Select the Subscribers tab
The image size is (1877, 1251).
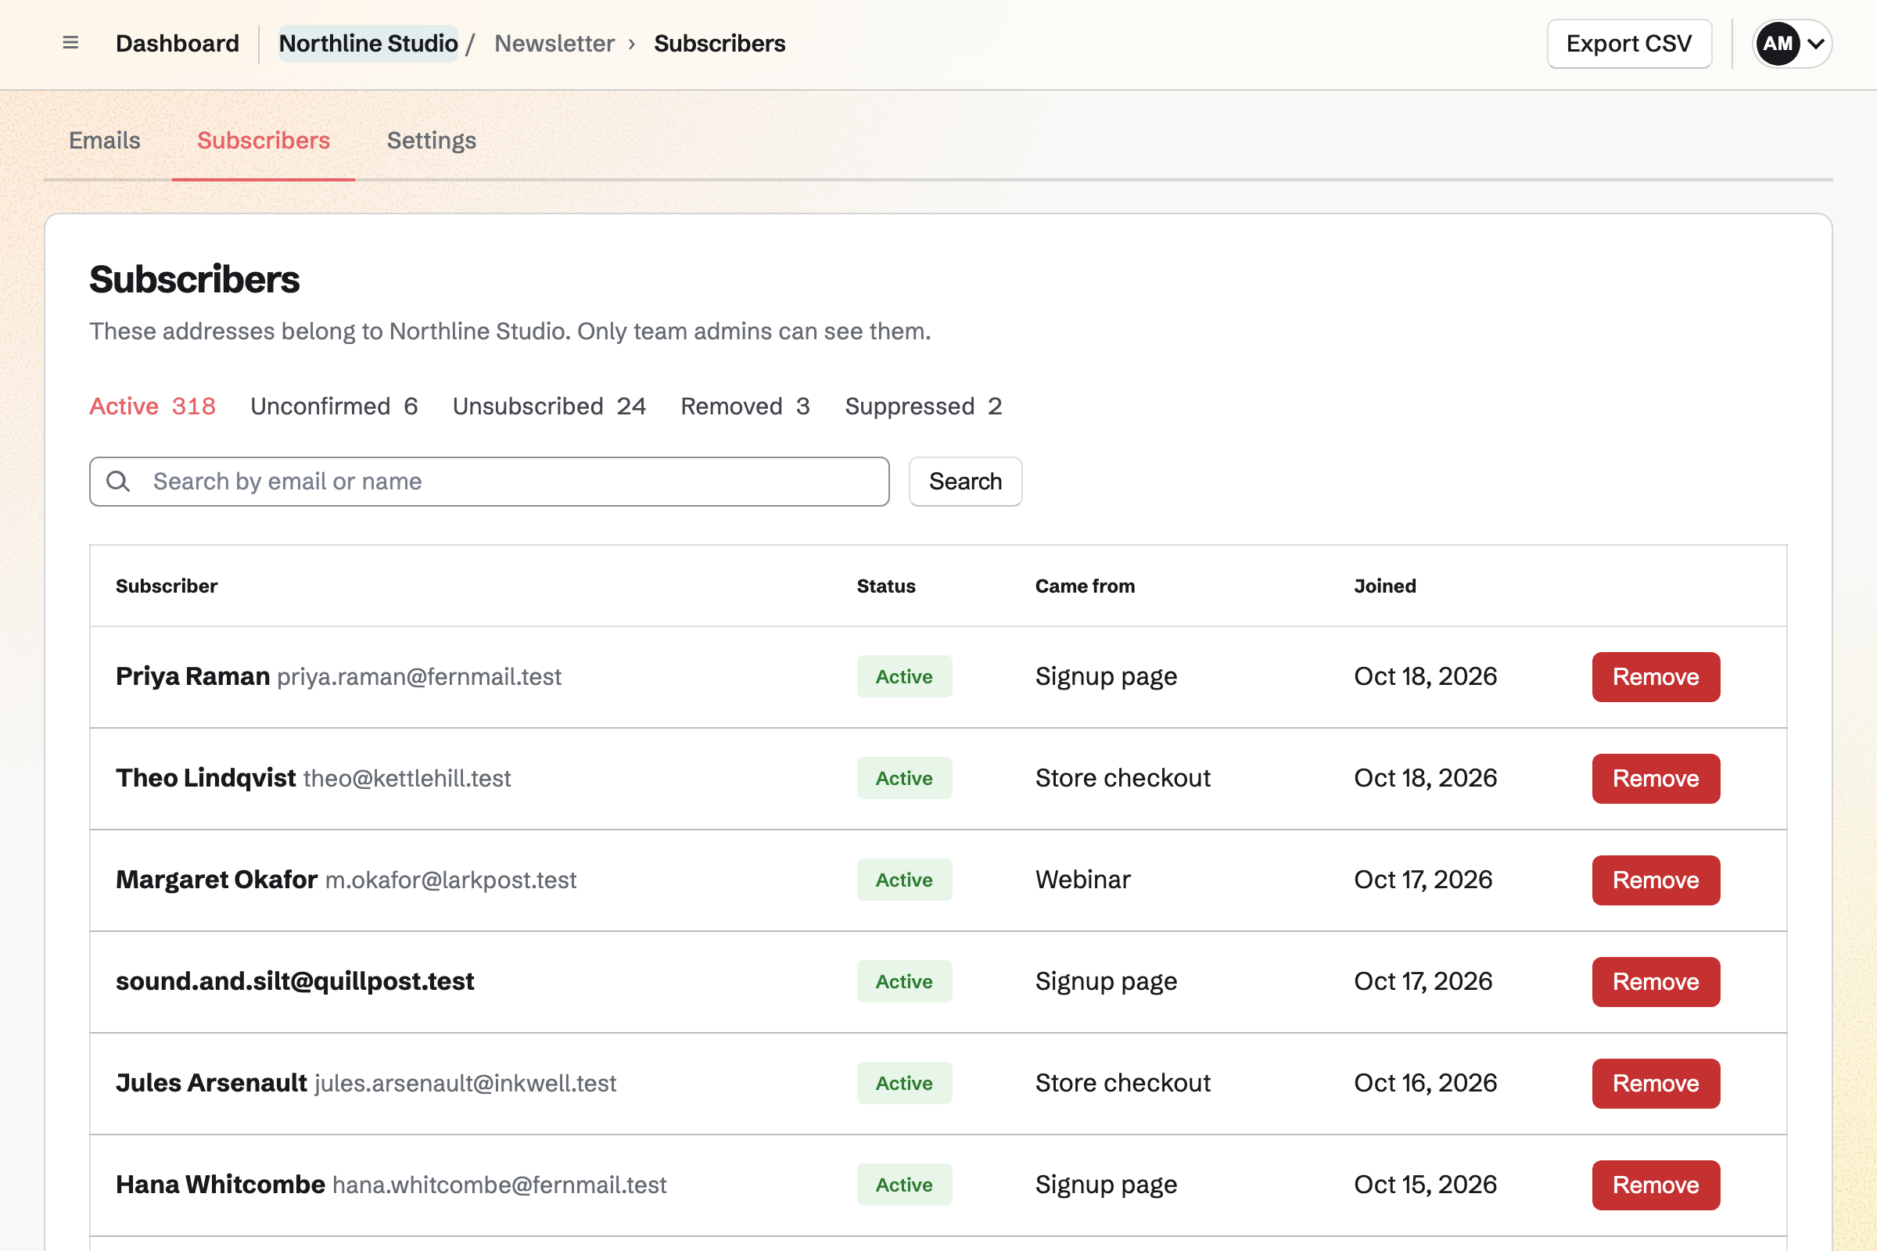[x=264, y=141]
